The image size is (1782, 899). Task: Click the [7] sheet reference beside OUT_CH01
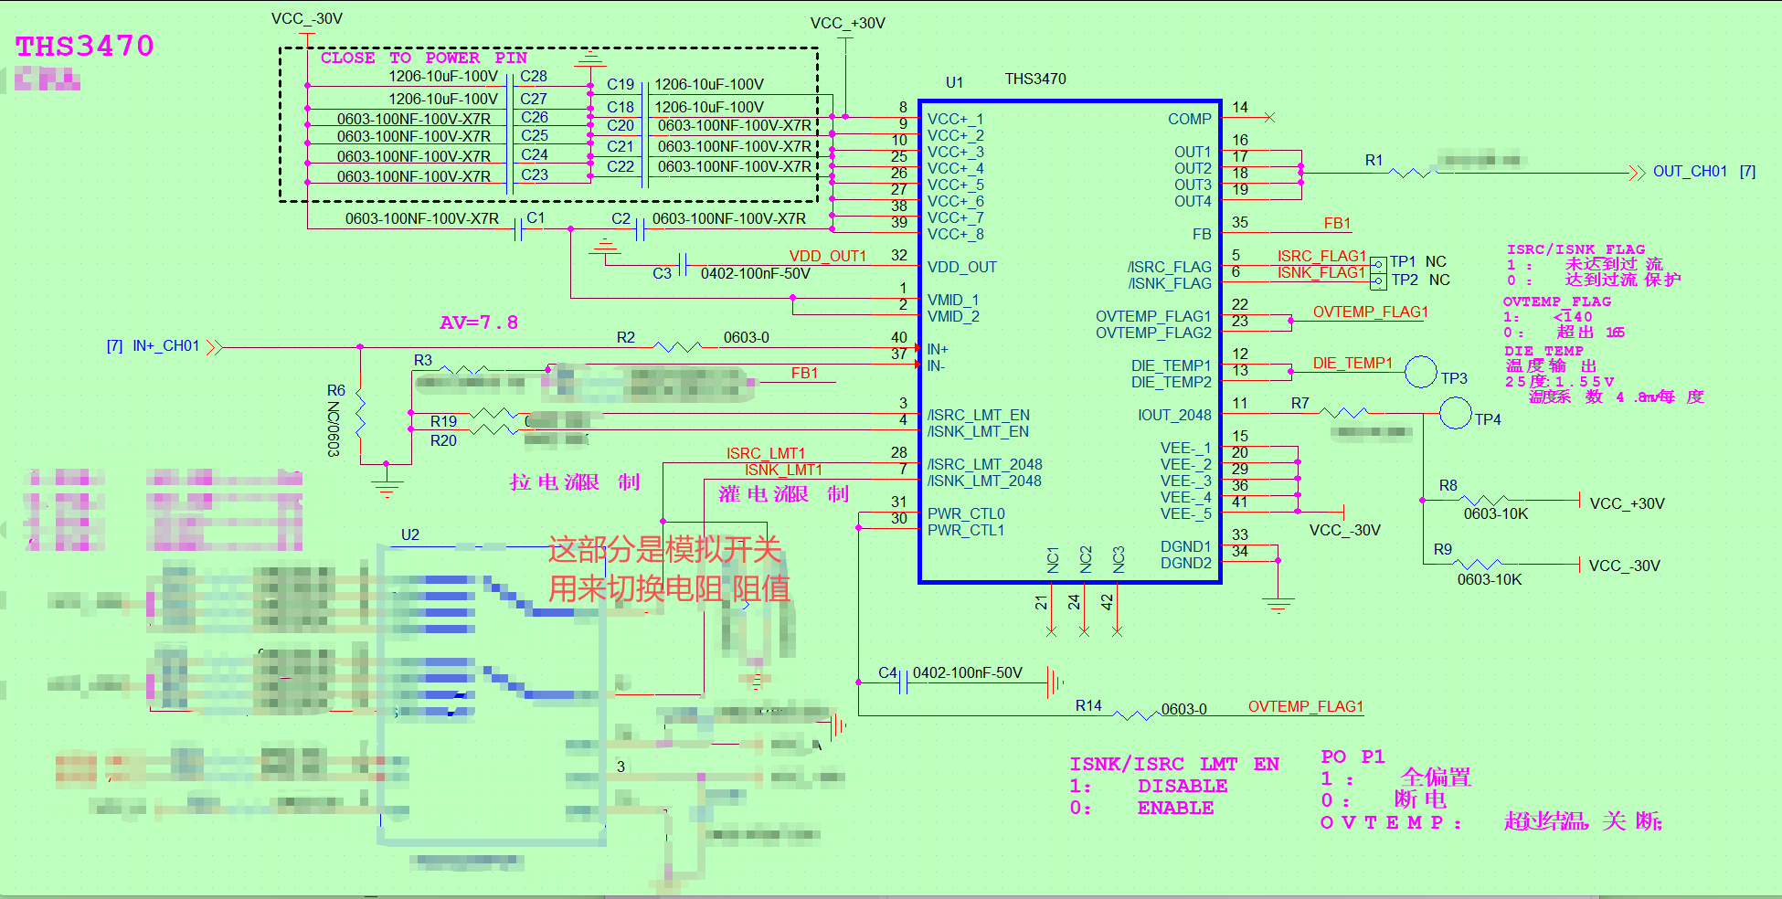(x=1747, y=171)
